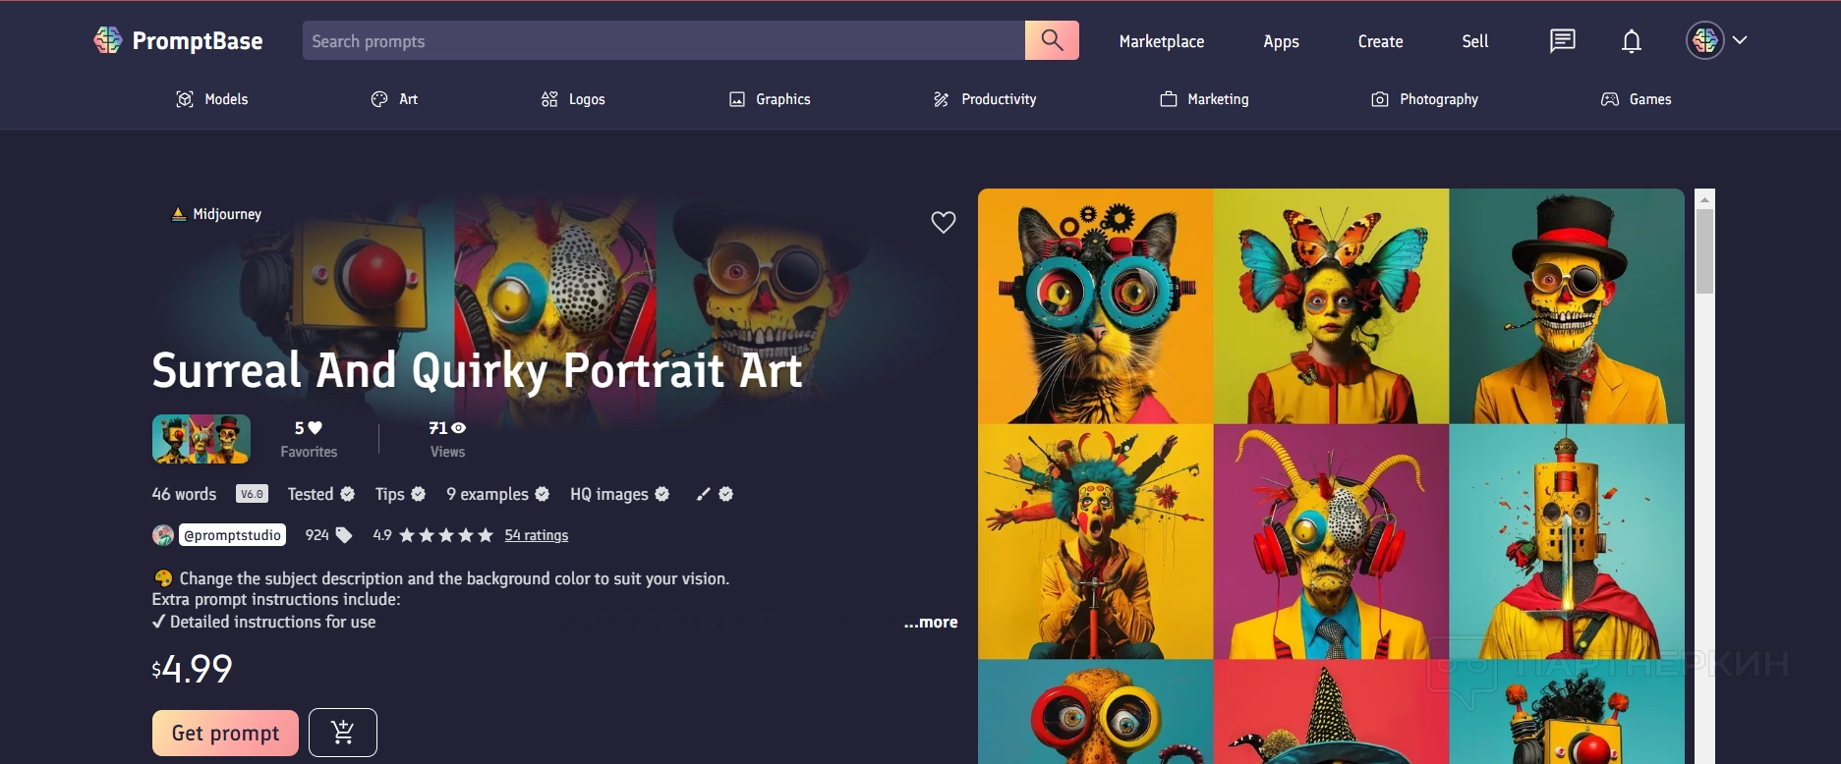Open the alien with red headphones image

click(x=1332, y=541)
